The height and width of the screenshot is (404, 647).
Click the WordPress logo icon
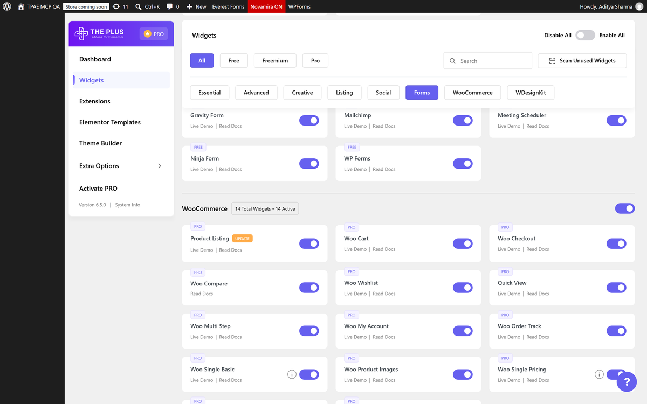7,6
